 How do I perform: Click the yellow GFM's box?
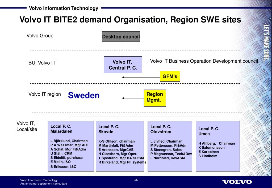click(170, 76)
